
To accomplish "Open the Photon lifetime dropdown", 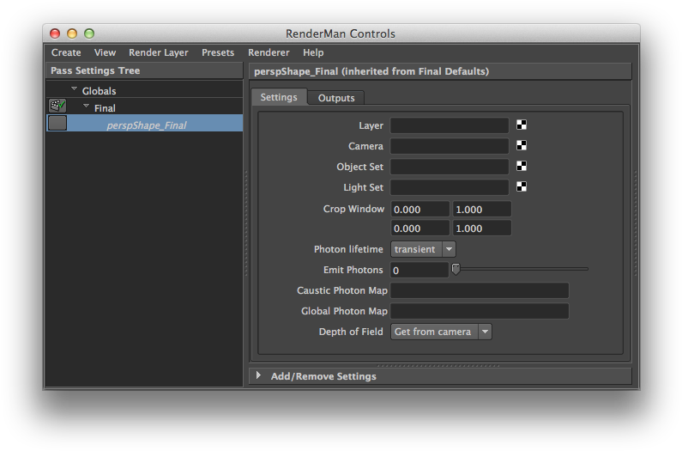I will click(x=423, y=249).
